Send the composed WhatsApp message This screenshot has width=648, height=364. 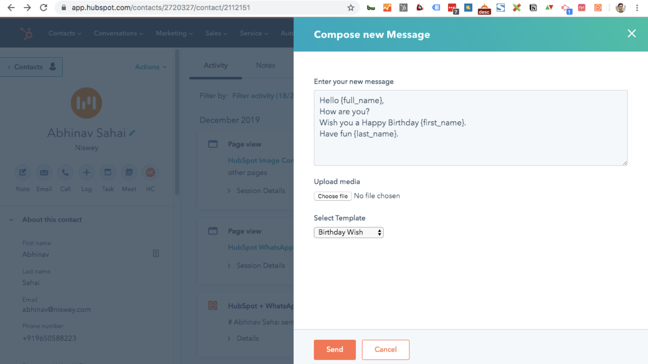pos(335,349)
